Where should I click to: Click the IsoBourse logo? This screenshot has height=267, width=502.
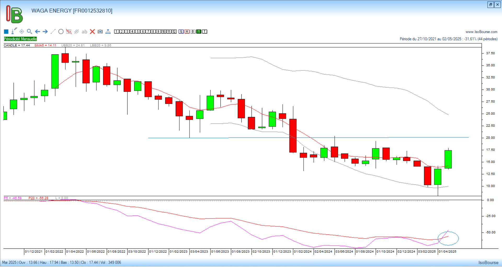pos(14,14)
